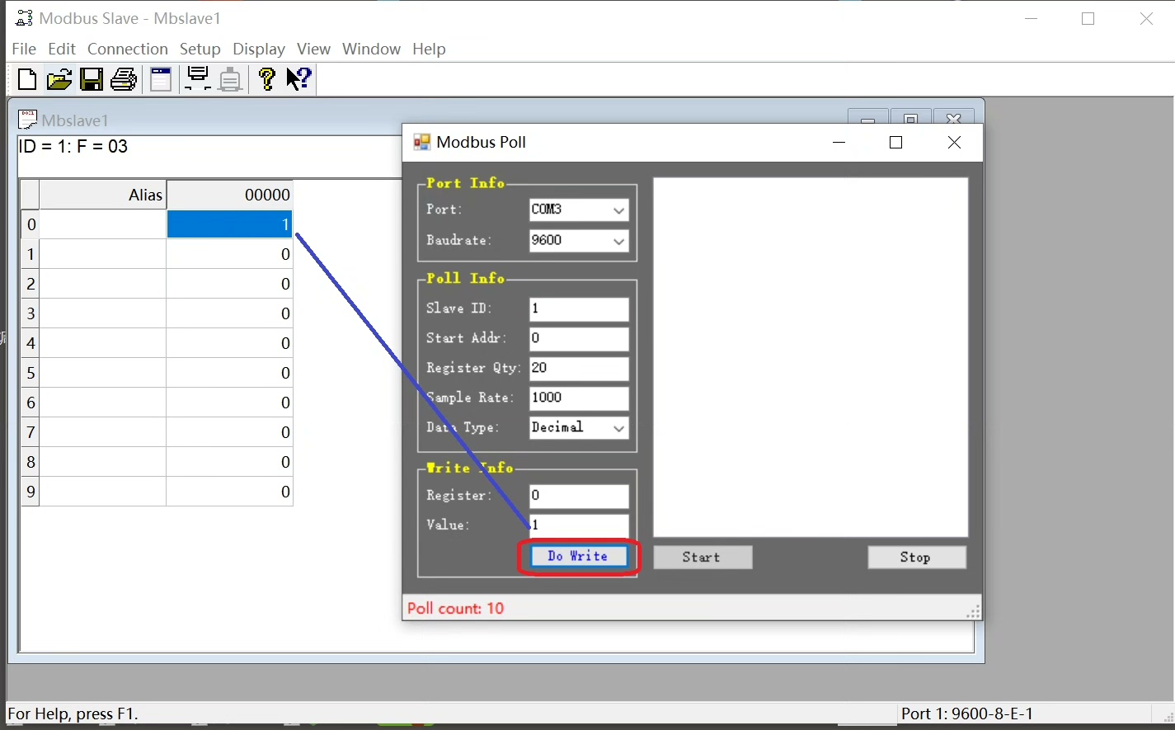Click the Do Write button
Screen dimensions: 1175x730
(x=577, y=557)
